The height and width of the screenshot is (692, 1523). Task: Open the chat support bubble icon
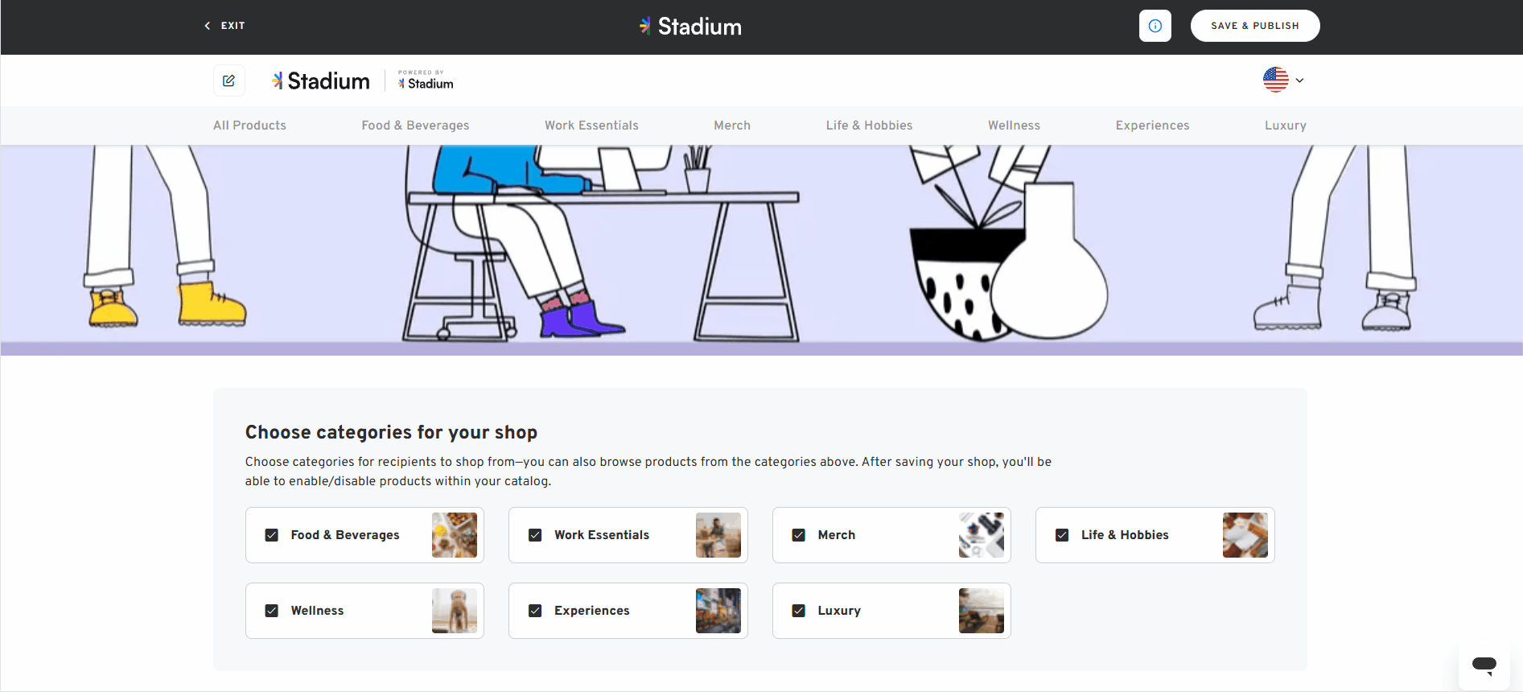[x=1484, y=665]
